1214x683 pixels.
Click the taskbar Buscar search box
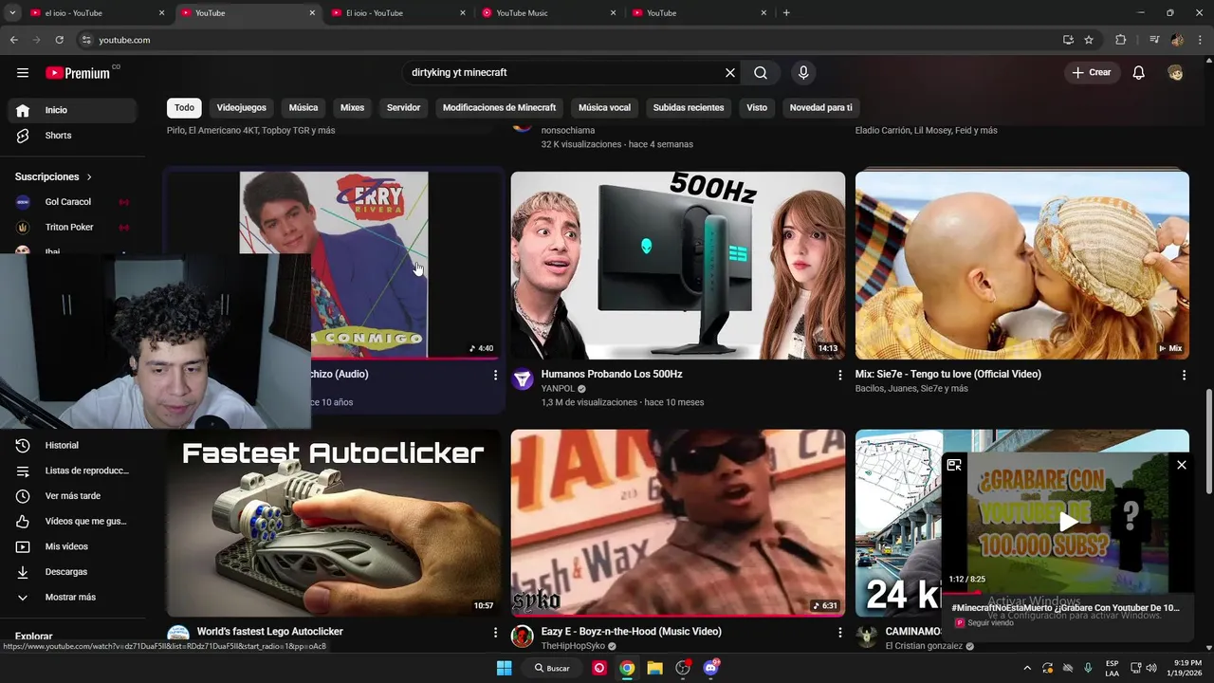pos(551,668)
